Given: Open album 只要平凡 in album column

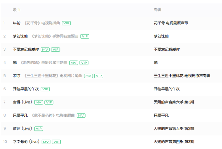Looking at the screenshot, I should (161, 115).
